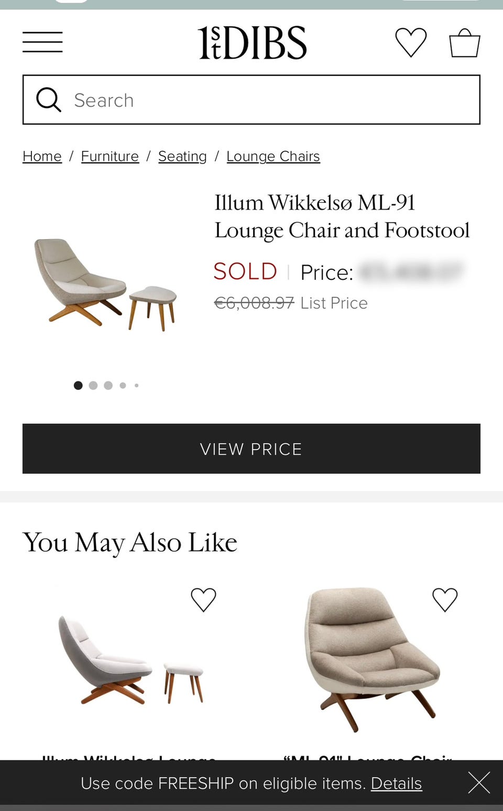This screenshot has width=503, height=811.
Task: Click into the Search field
Action: (272, 100)
